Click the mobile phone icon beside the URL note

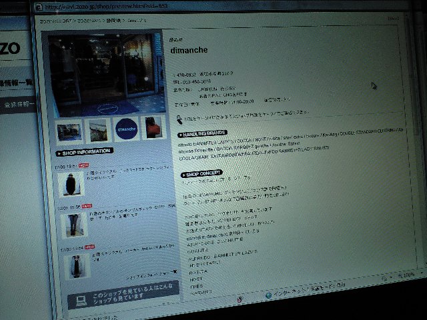point(179,120)
